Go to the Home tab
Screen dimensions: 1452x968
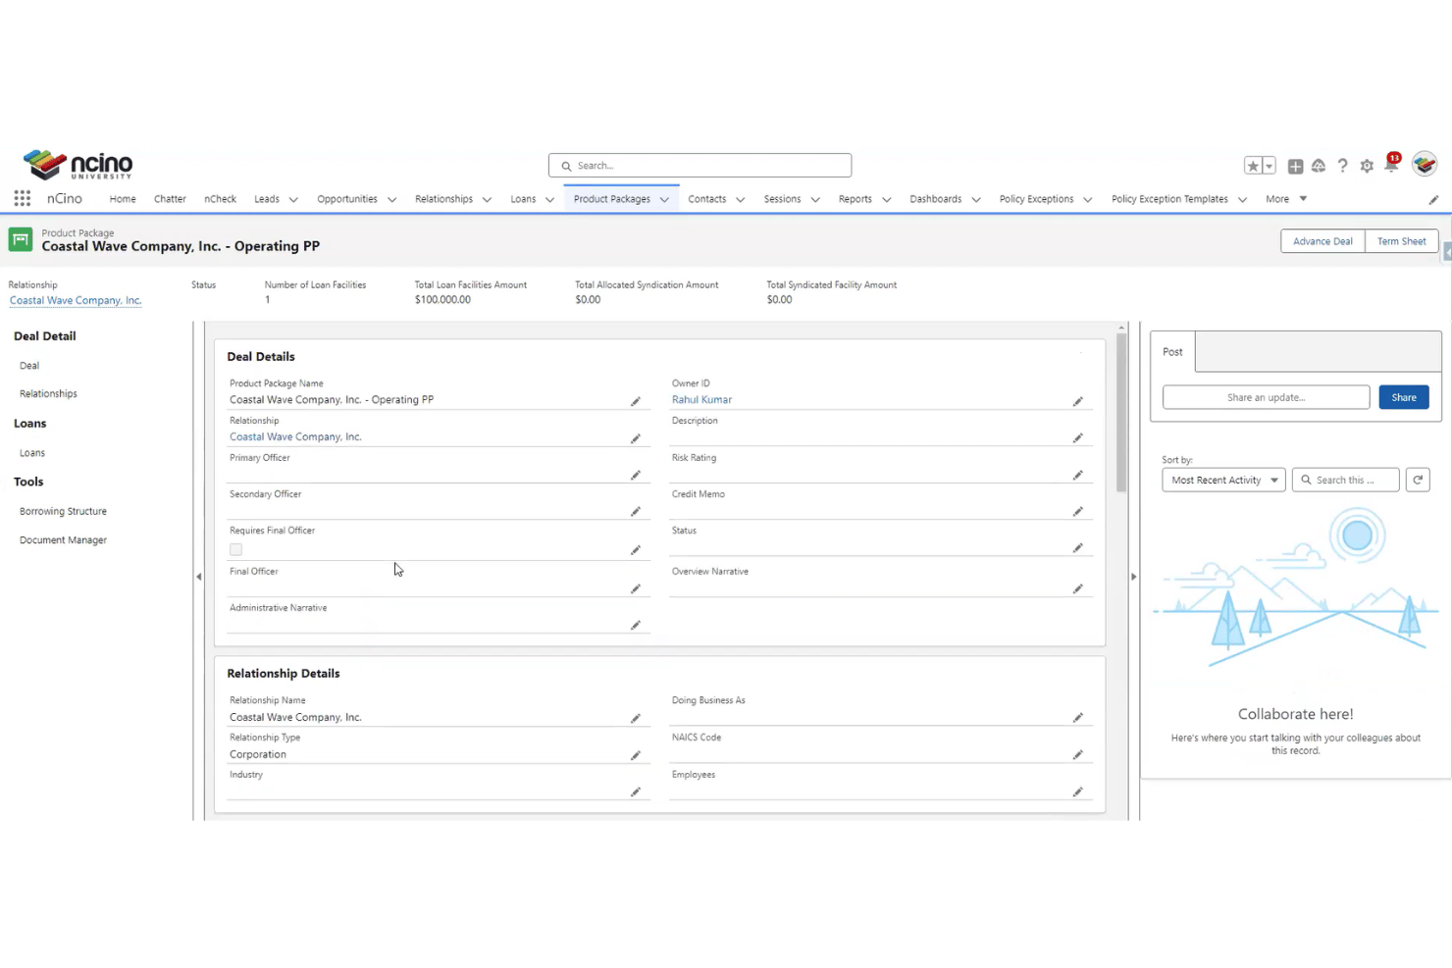coord(123,199)
